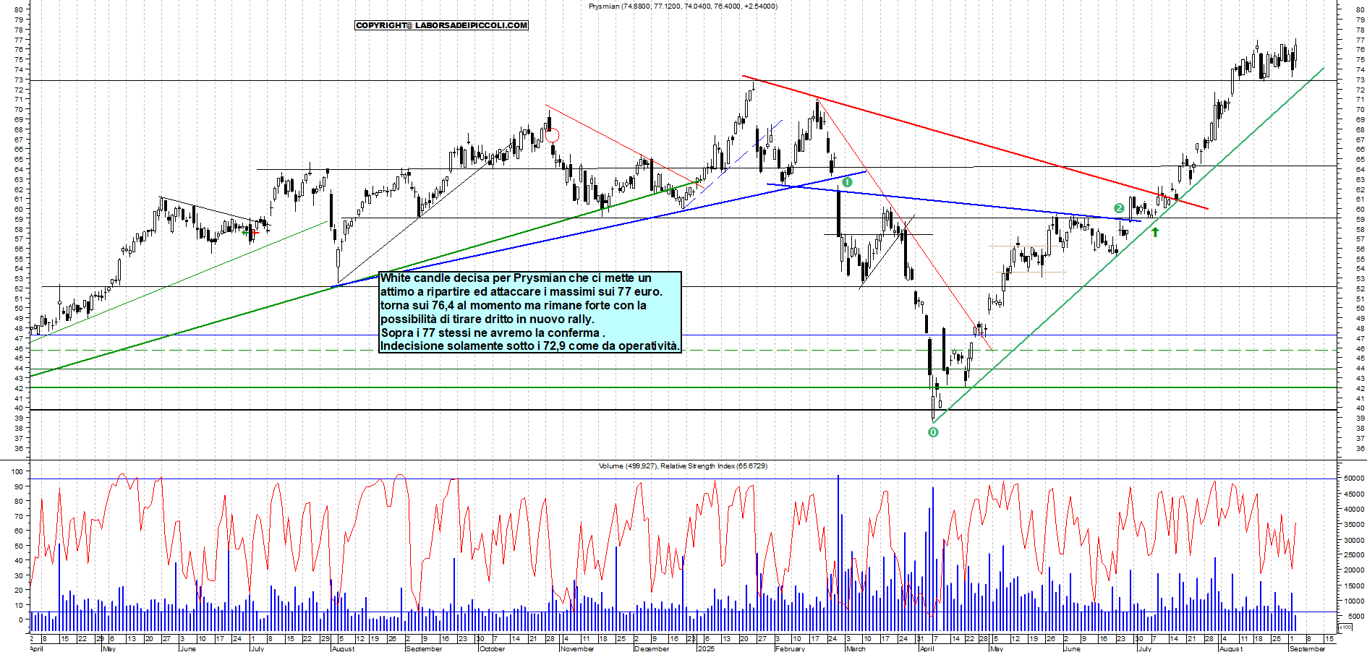Click the Volume and Relative Strength Index label

683,466
